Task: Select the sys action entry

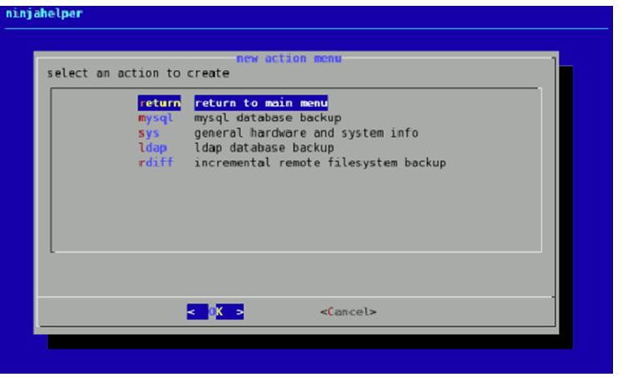Action: click(149, 133)
